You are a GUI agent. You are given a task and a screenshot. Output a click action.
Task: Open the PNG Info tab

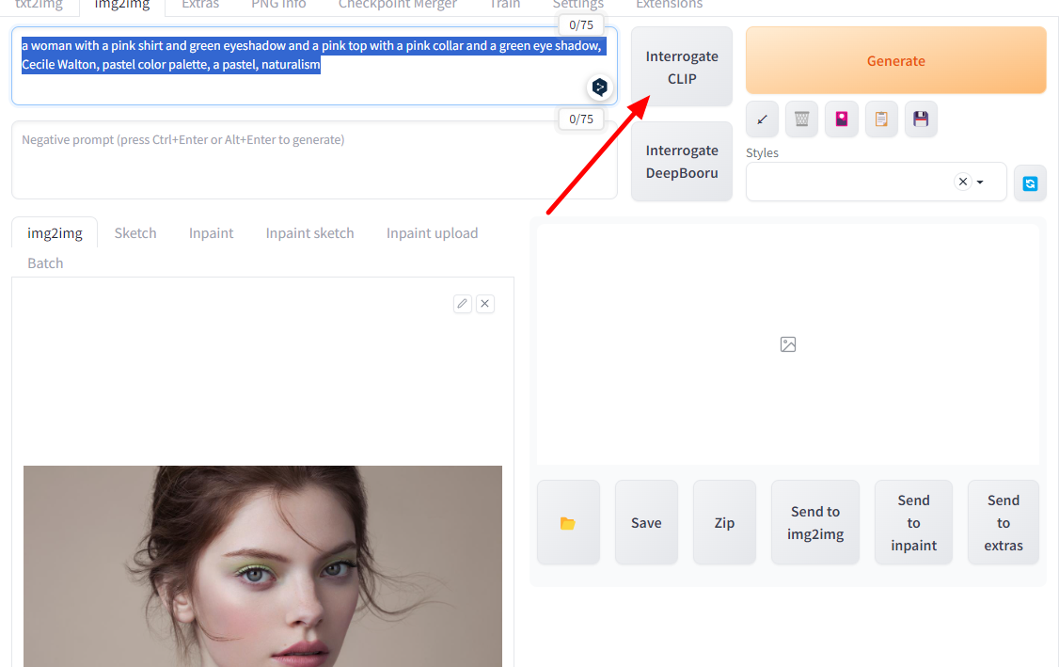pos(278,4)
